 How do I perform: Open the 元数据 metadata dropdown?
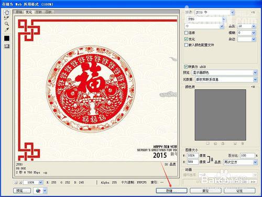click(226, 80)
